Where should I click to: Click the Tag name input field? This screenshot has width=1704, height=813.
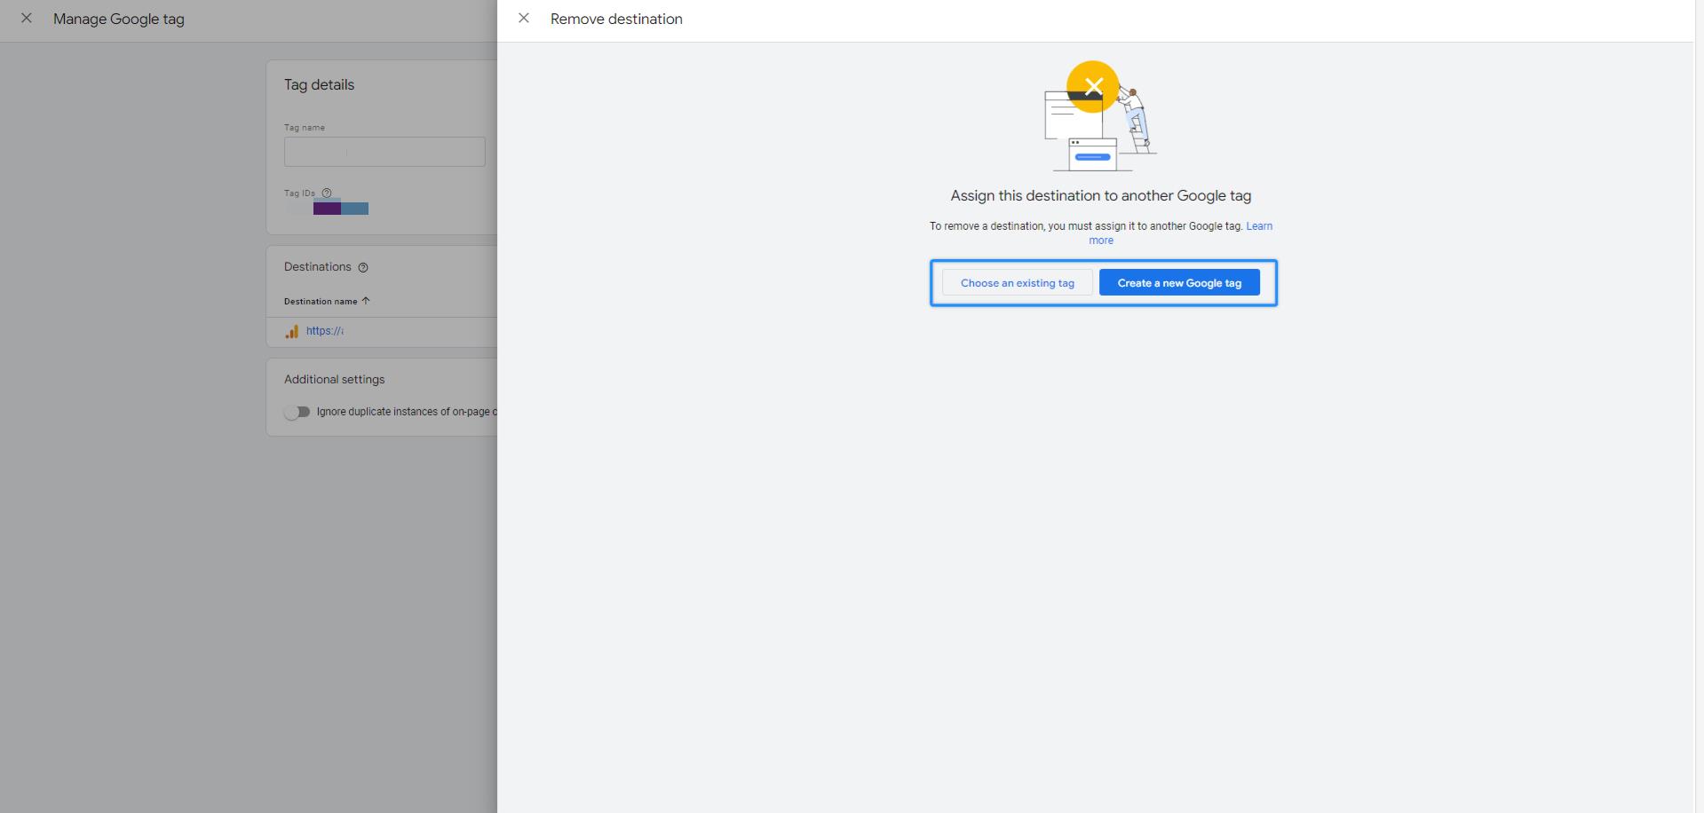point(384,152)
